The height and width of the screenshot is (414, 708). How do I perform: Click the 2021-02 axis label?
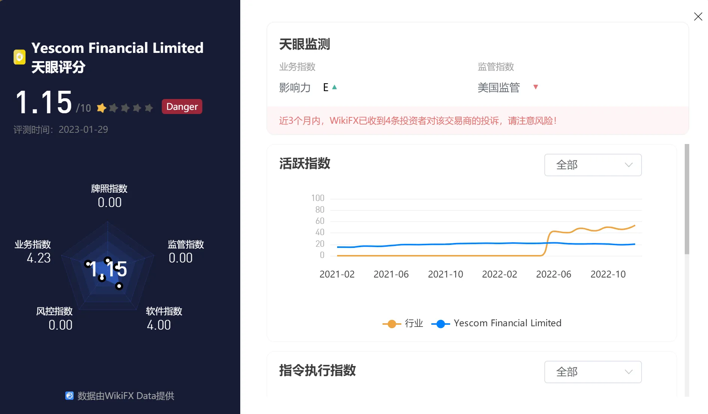[x=337, y=274]
